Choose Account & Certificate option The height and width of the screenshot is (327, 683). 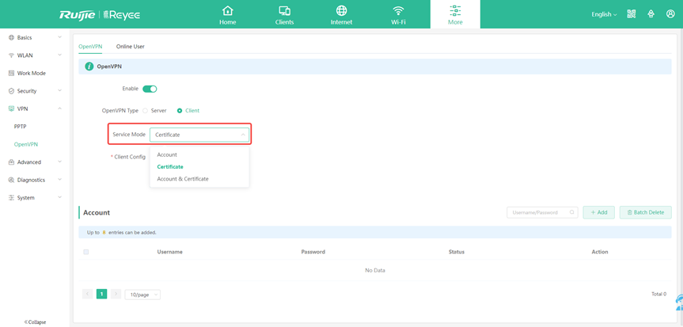coord(183,179)
